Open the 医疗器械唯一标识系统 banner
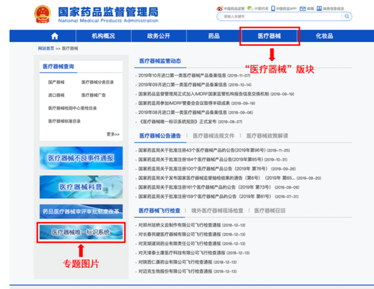 [x=81, y=232]
